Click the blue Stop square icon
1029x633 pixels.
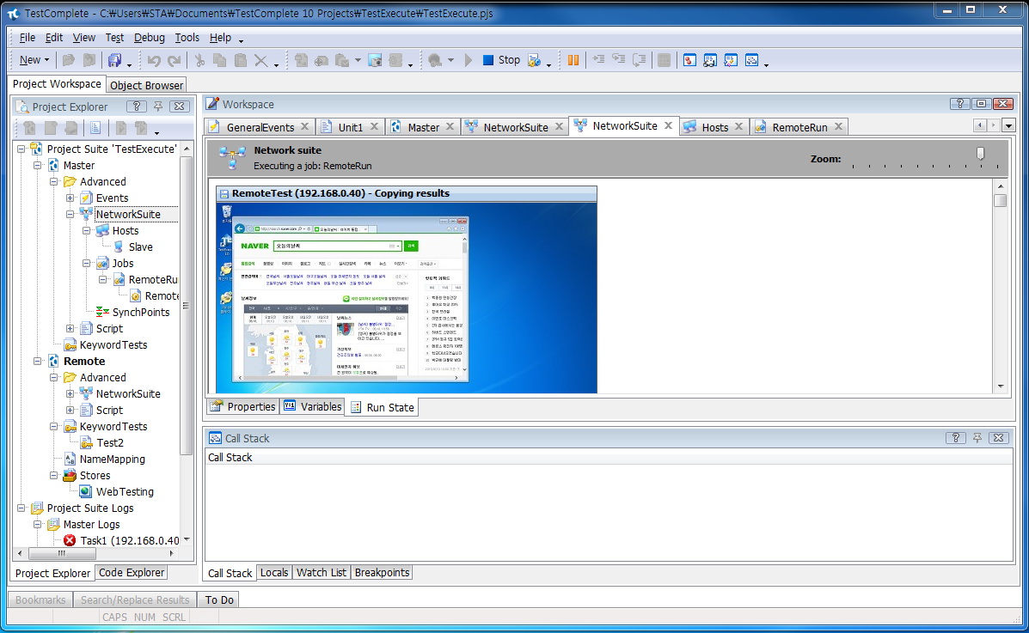487,60
